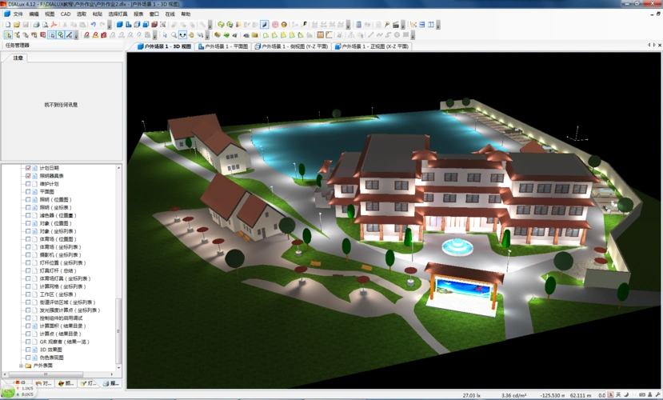The height and width of the screenshot is (400, 663).
Task: Click the 注意 panel tab
Action: click(x=18, y=58)
